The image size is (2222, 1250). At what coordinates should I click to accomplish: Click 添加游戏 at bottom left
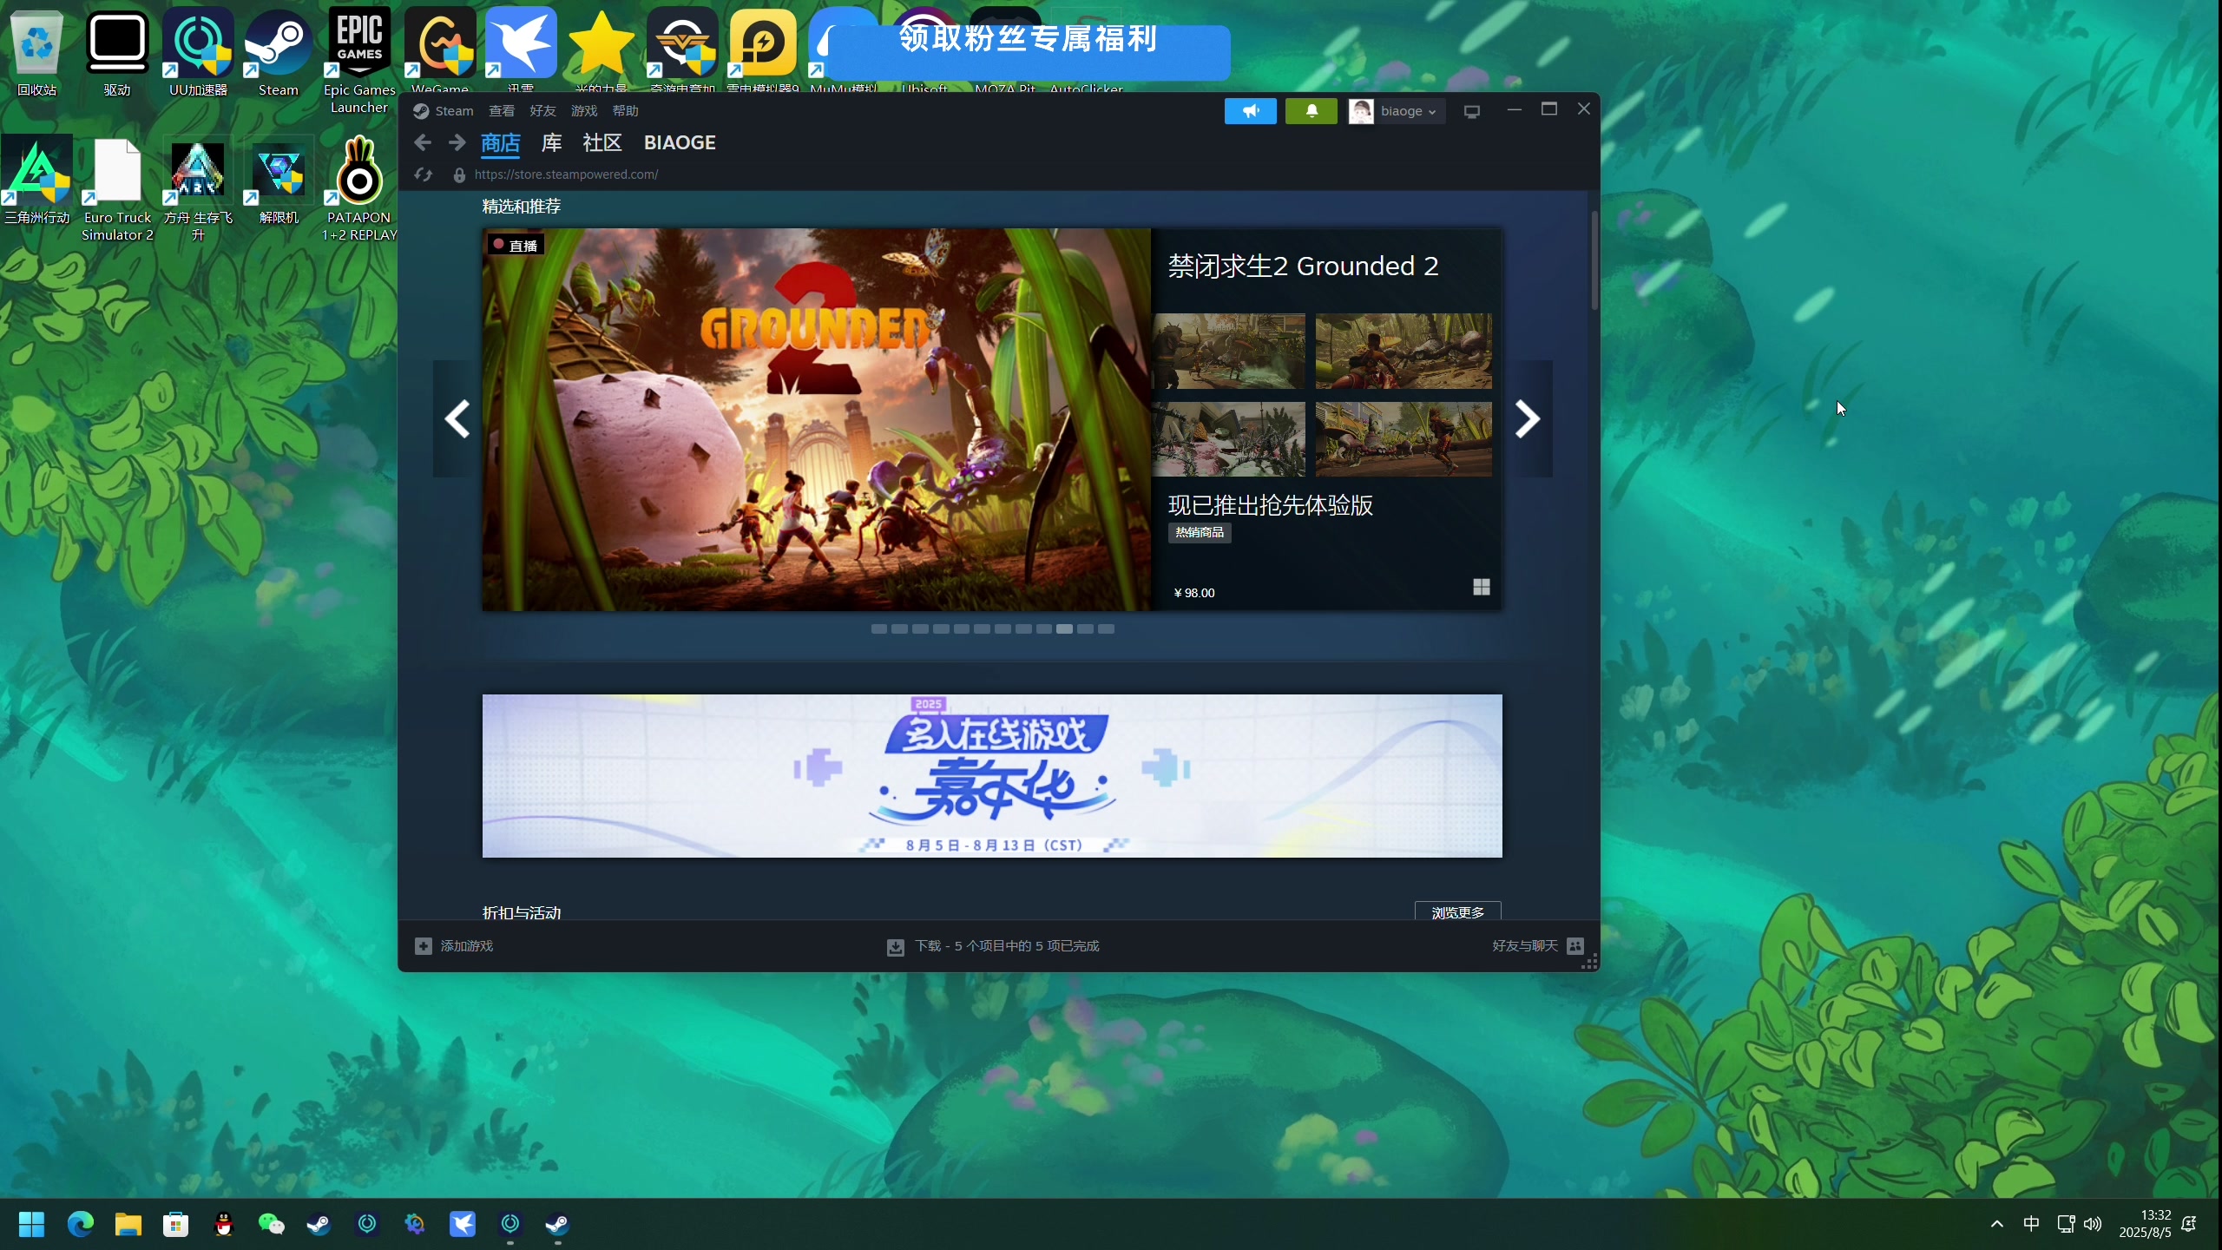466,946
